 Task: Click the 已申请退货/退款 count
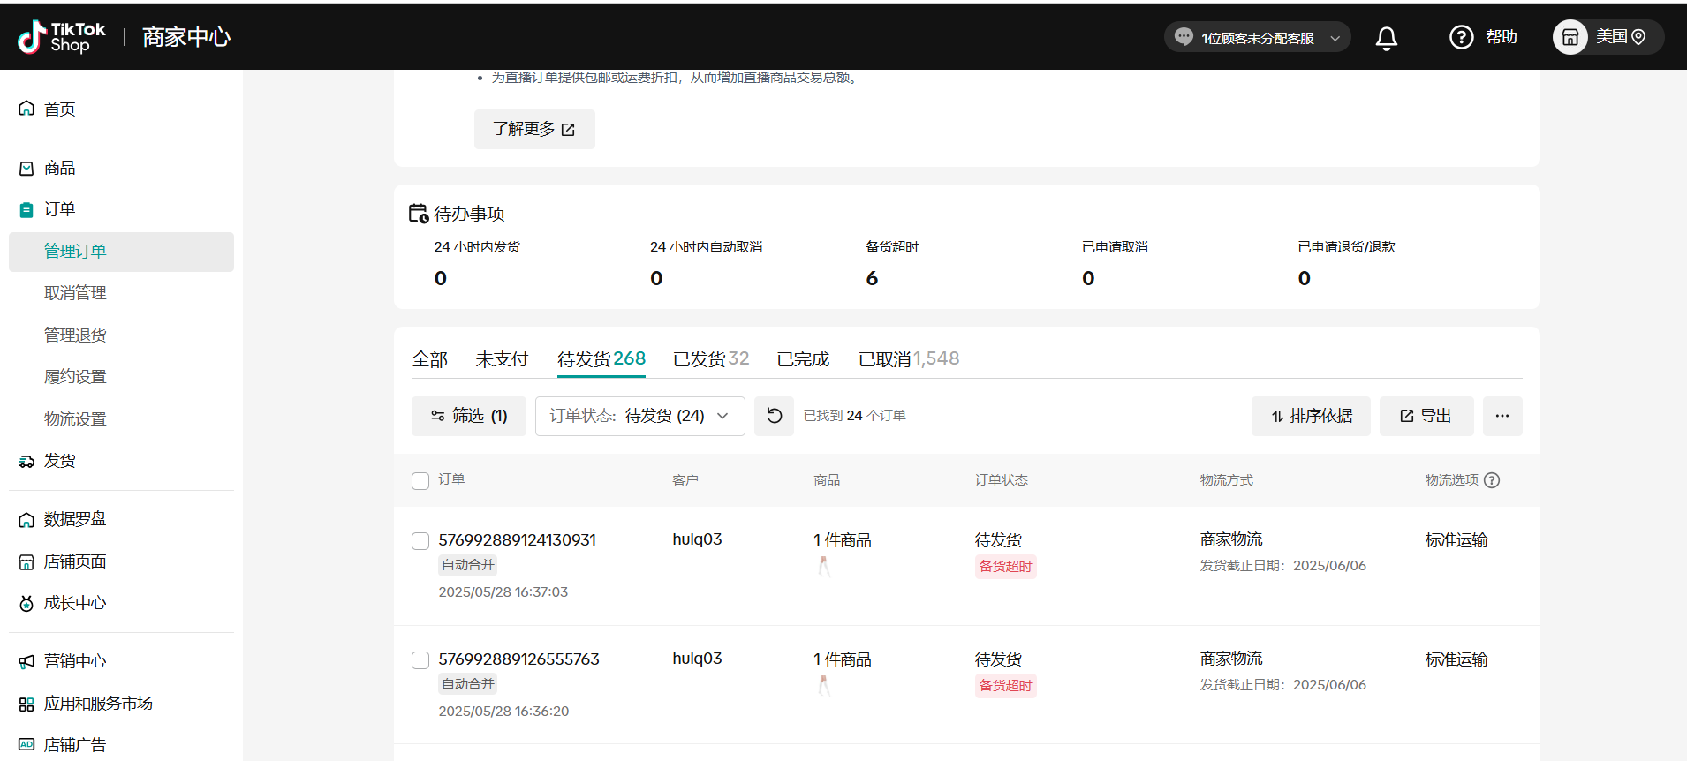pyautogui.click(x=1304, y=279)
